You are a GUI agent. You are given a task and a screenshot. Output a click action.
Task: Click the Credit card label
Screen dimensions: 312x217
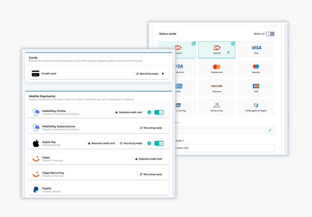[49, 74]
